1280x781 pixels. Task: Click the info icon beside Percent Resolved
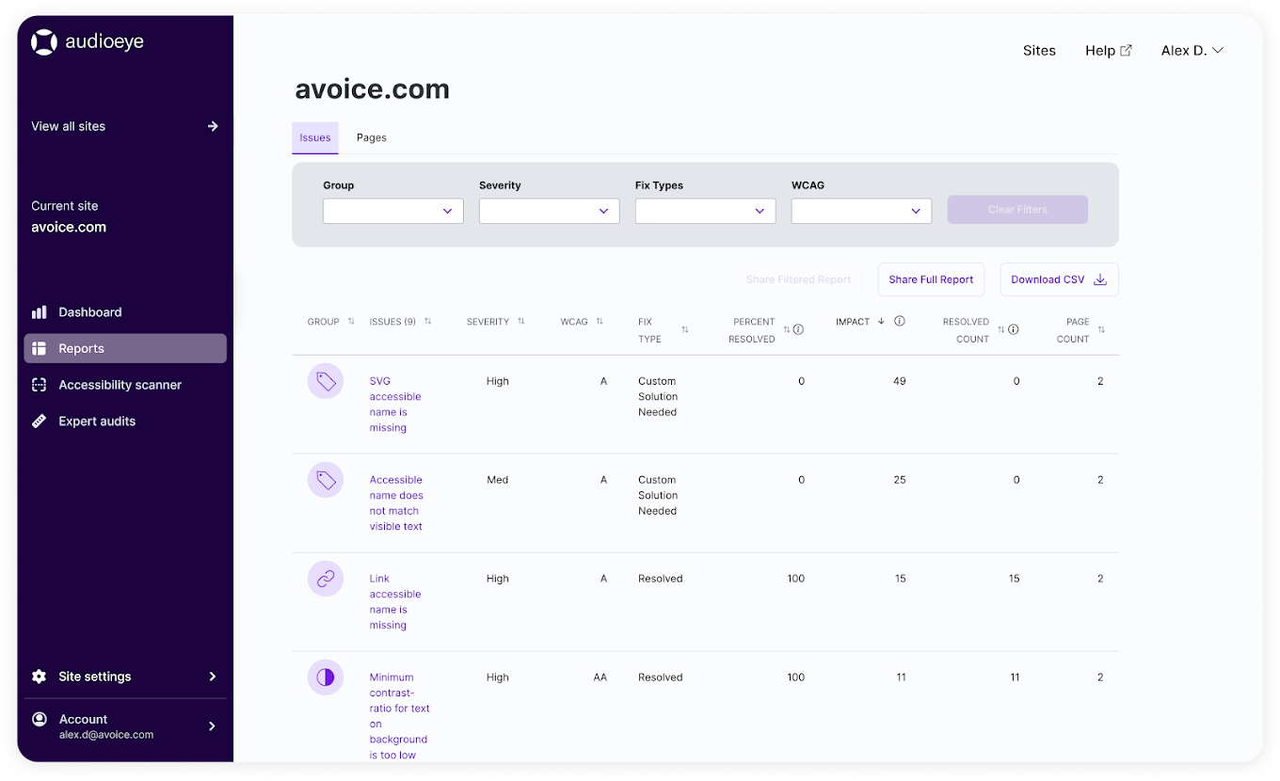[x=798, y=329]
